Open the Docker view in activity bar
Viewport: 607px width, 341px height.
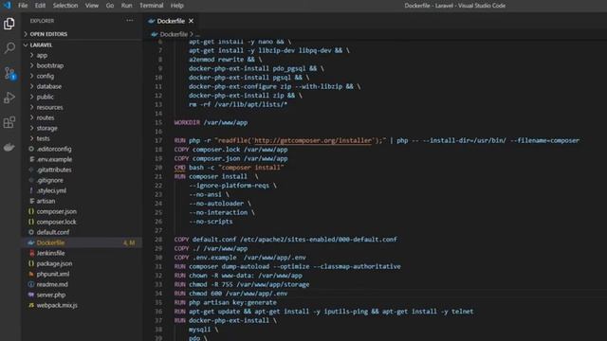9,148
